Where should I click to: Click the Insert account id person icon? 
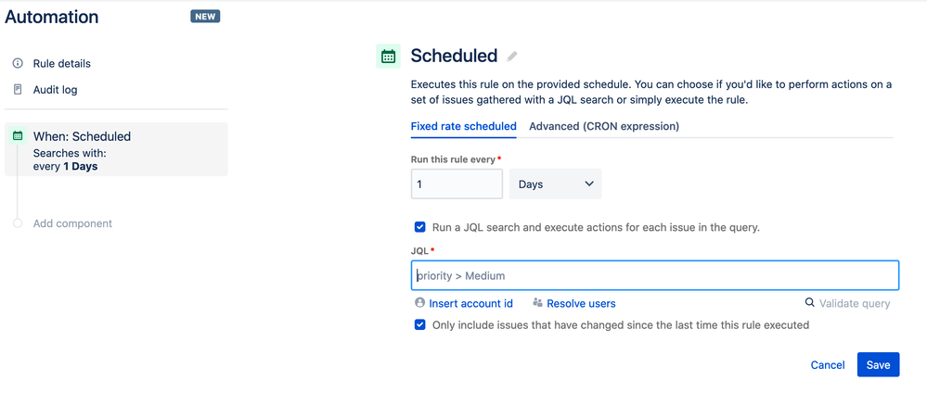[x=419, y=303]
